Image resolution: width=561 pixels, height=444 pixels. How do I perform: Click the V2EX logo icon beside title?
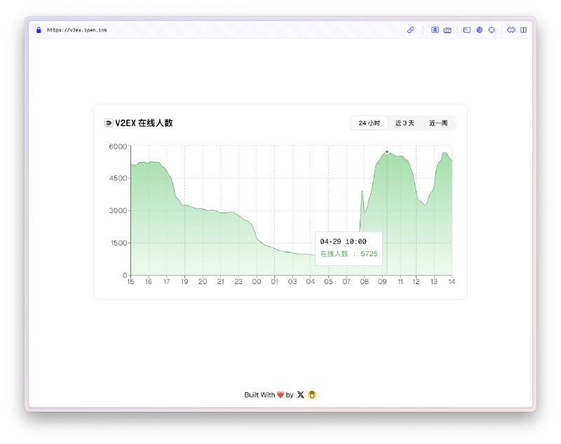pyautogui.click(x=108, y=123)
